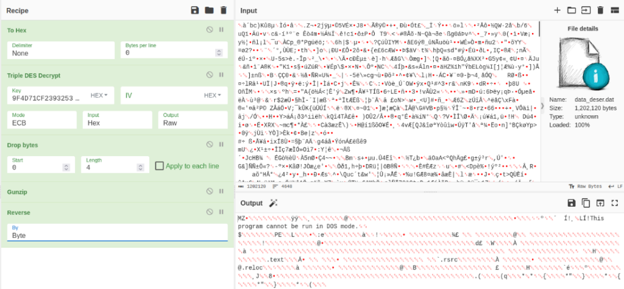Disable the Gunzip operation

click(x=210, y=191)
